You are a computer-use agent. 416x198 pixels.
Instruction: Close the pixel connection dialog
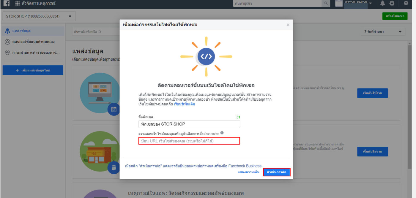tap(288, 25)
